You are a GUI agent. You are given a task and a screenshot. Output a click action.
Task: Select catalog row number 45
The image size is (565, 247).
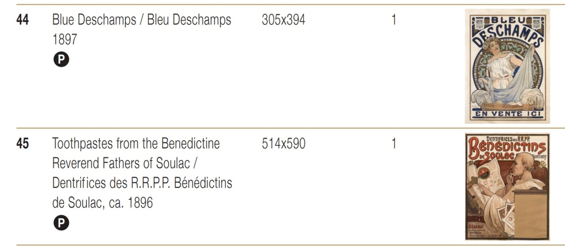[22, 144]
